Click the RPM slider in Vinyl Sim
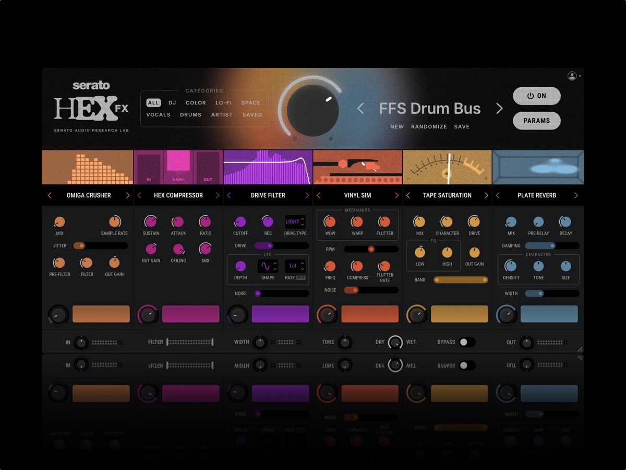626x470 pixels. pos(371,249)
